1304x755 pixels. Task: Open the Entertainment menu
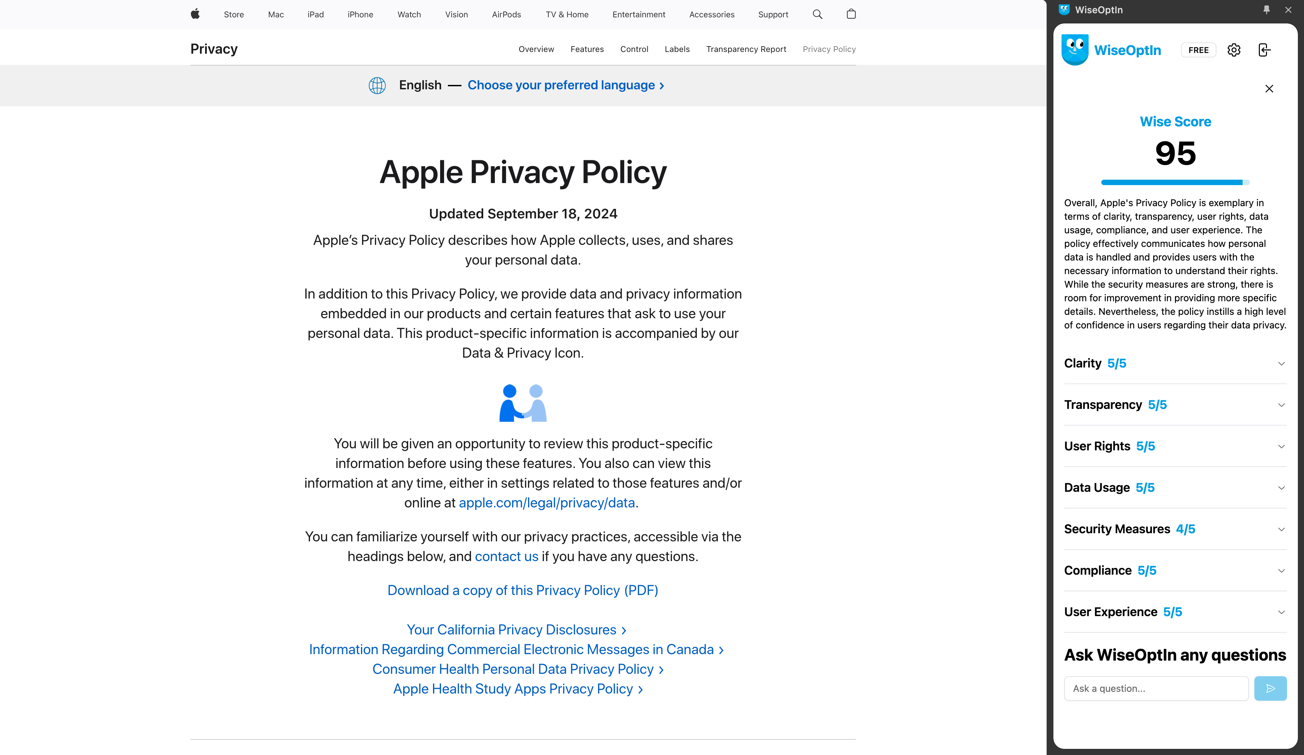click(x=638, y=15)
